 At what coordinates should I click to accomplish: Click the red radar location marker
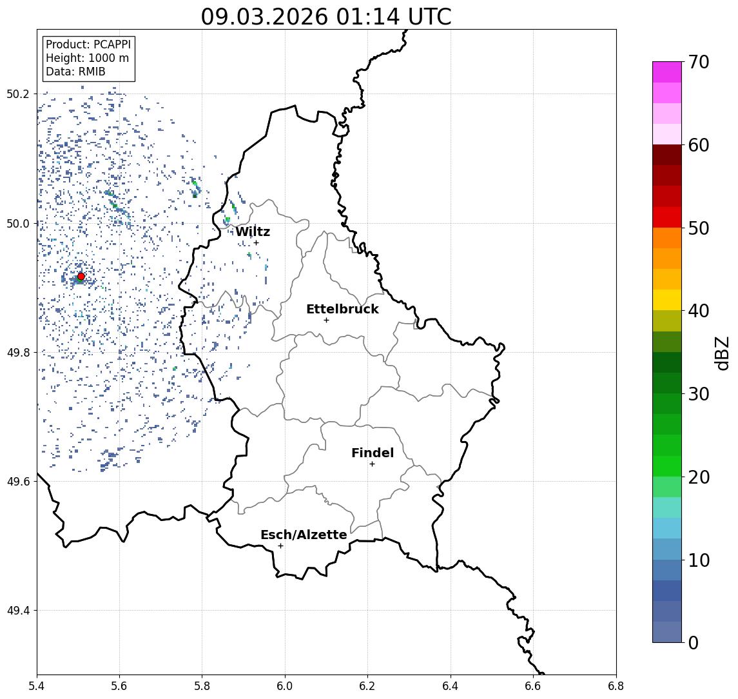pos(81,277)
